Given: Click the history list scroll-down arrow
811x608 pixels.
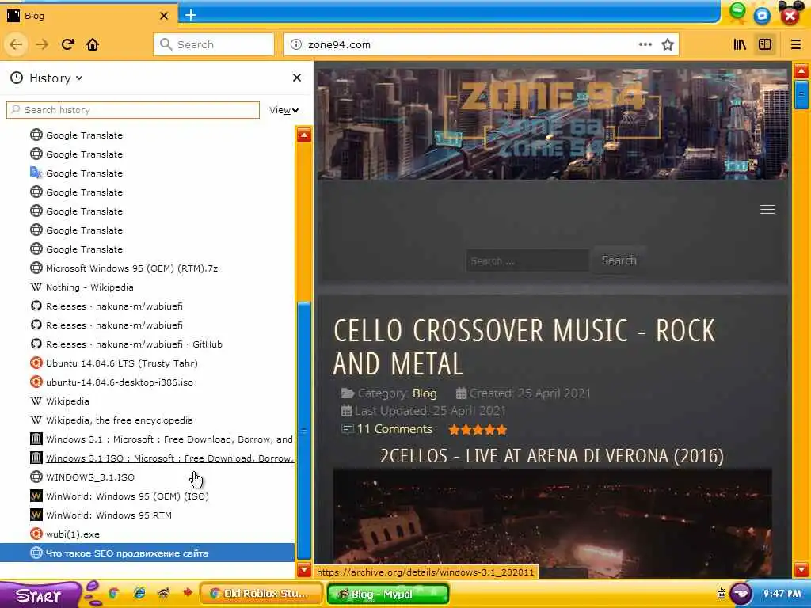Looking at the screenshot, I should pos(304,570).
